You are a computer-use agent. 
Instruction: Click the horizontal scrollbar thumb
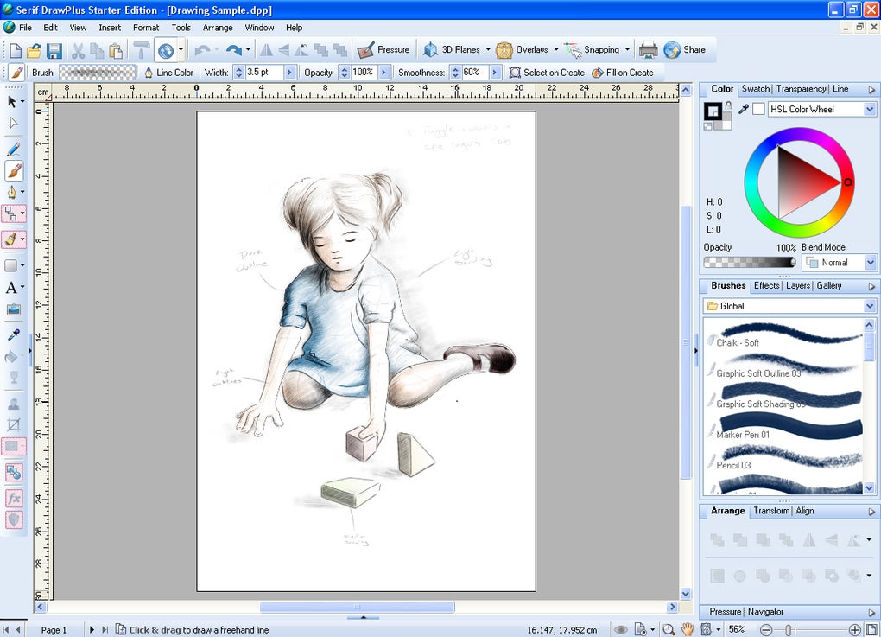pyautogui.click(x=358, y=608)
